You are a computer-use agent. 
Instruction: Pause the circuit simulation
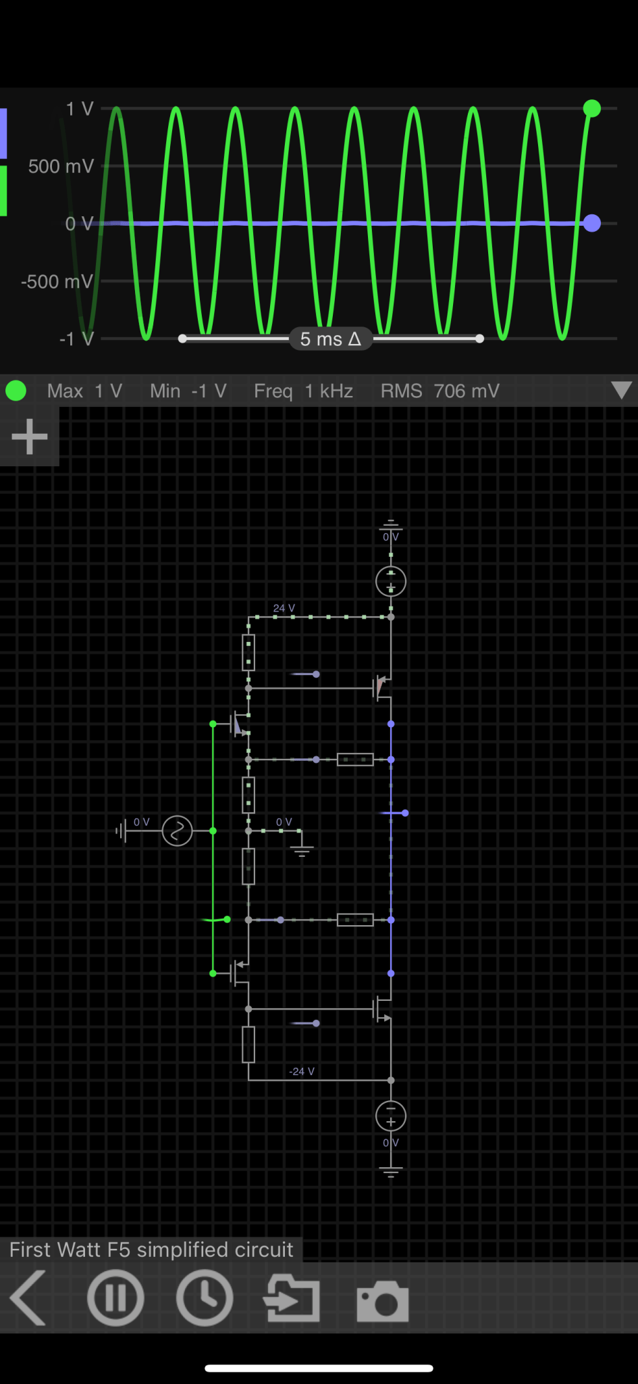click(115, 1297)
